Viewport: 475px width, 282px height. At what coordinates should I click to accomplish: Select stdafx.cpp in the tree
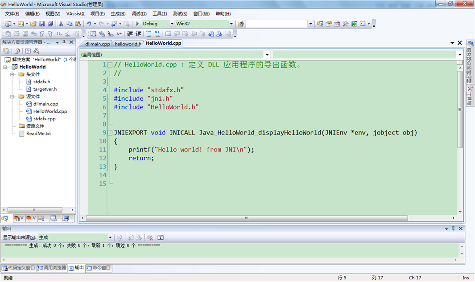pos(44,119)
